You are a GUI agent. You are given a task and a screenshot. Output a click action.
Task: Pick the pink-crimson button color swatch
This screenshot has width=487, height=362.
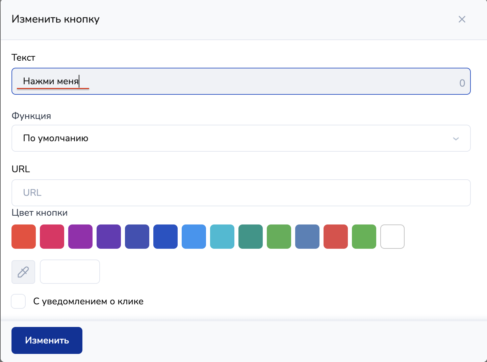[x=52, y=237]
